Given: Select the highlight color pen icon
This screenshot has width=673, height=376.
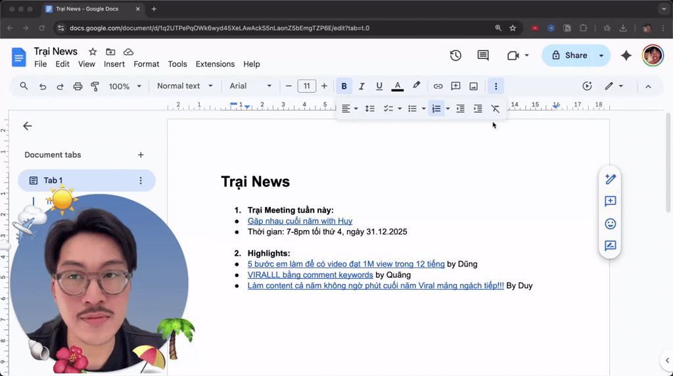Looking at the screenshot, I should tap(416, 86).
